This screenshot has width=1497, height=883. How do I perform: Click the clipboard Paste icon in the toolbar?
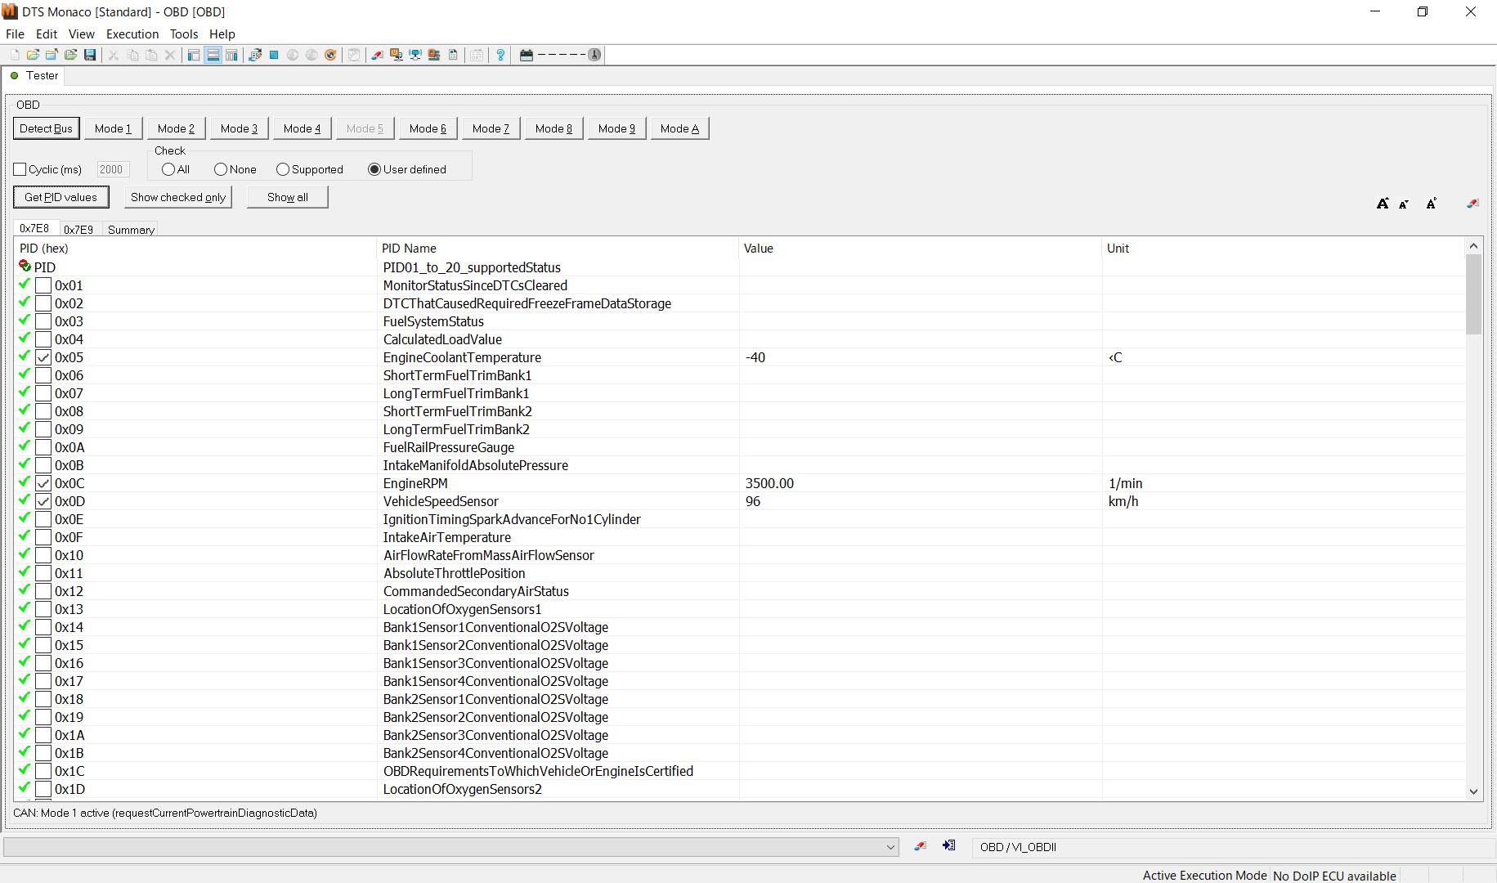click(151, 55)
